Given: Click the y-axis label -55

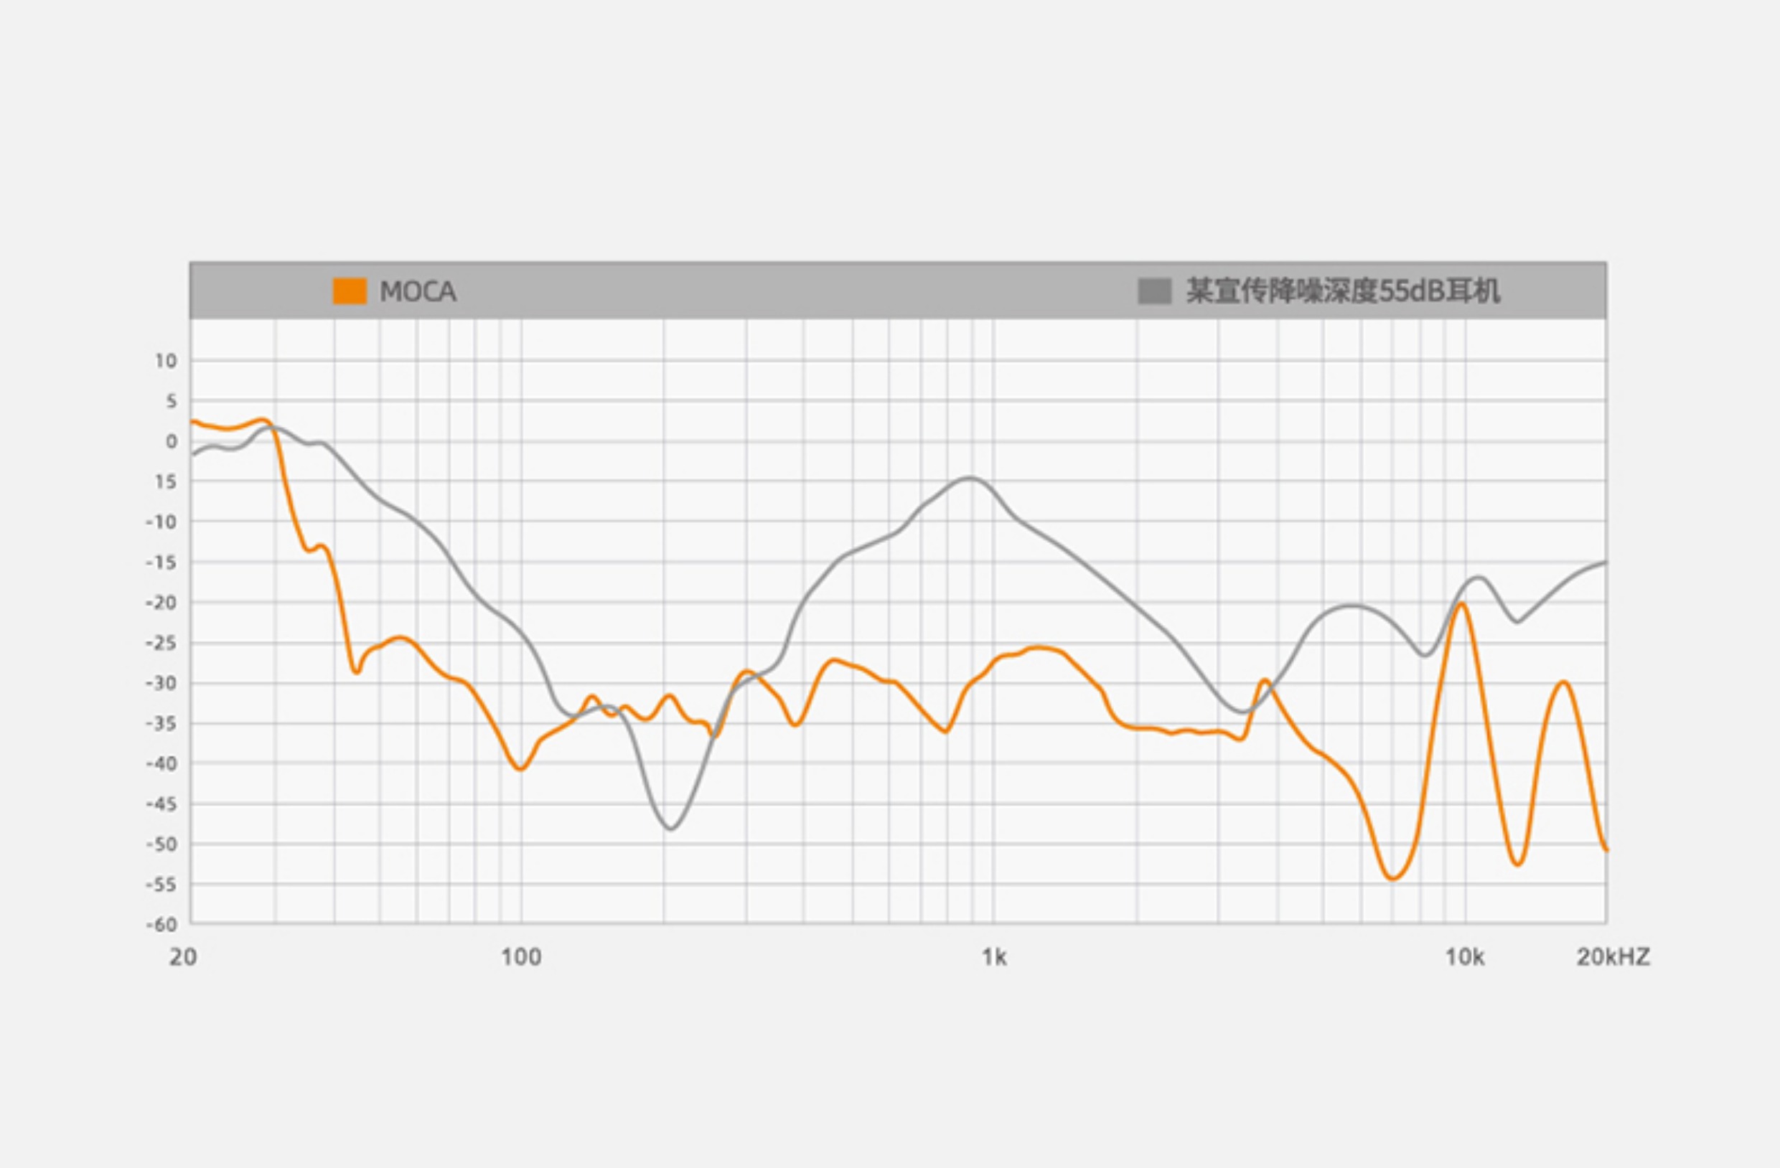Looking at the screenshot, I should coord(161,885).
